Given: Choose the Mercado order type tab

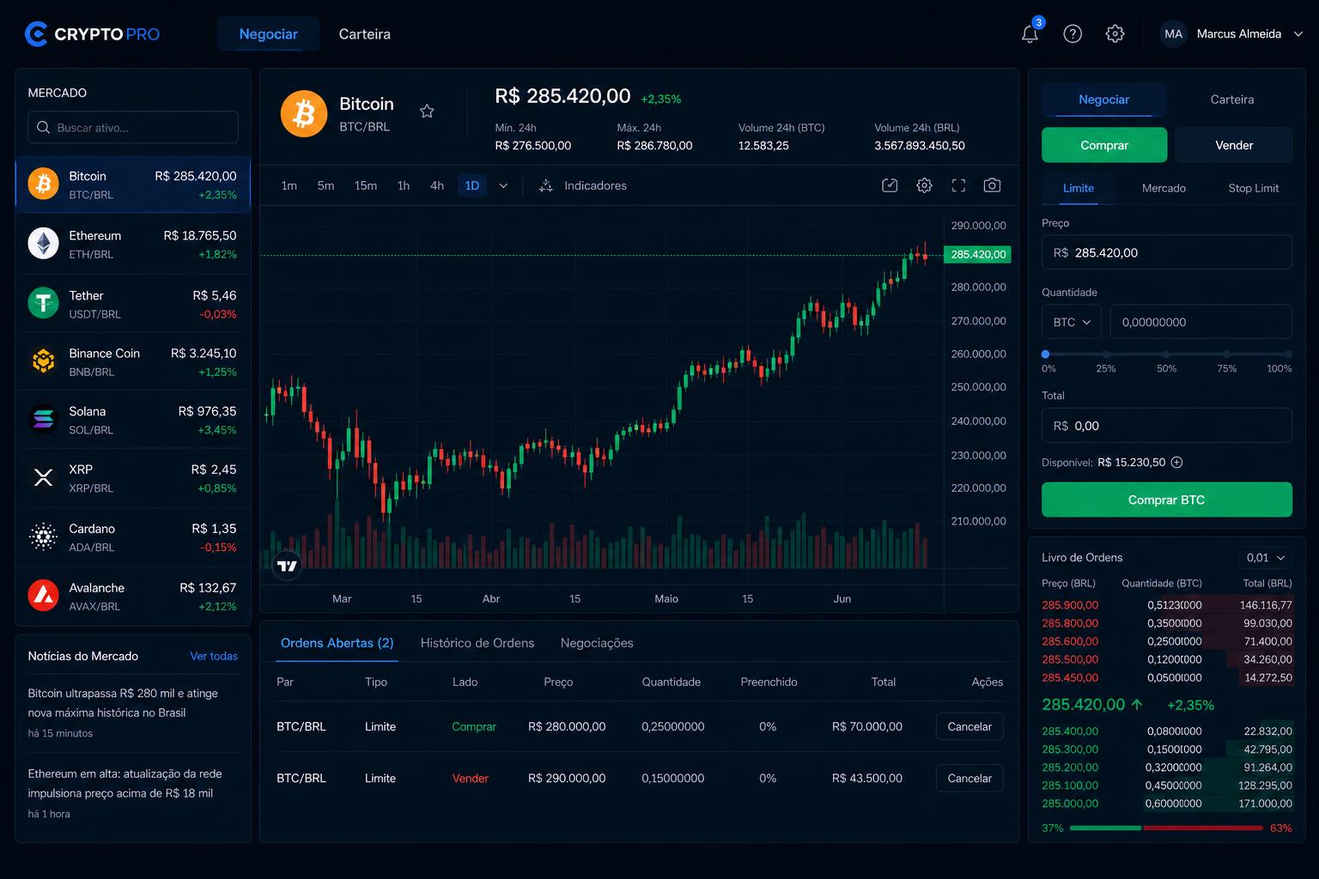Looking at the screenshot, I should (x=1164, y=188).
